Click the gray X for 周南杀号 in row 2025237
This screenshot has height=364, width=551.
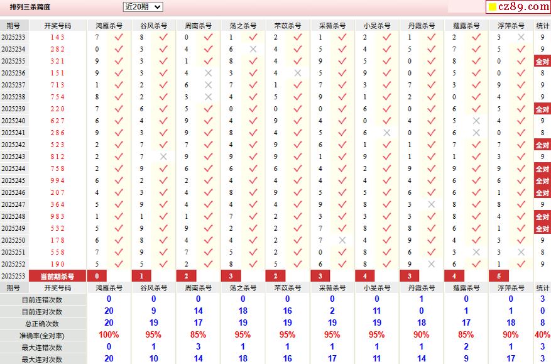[x=209, y=85]
